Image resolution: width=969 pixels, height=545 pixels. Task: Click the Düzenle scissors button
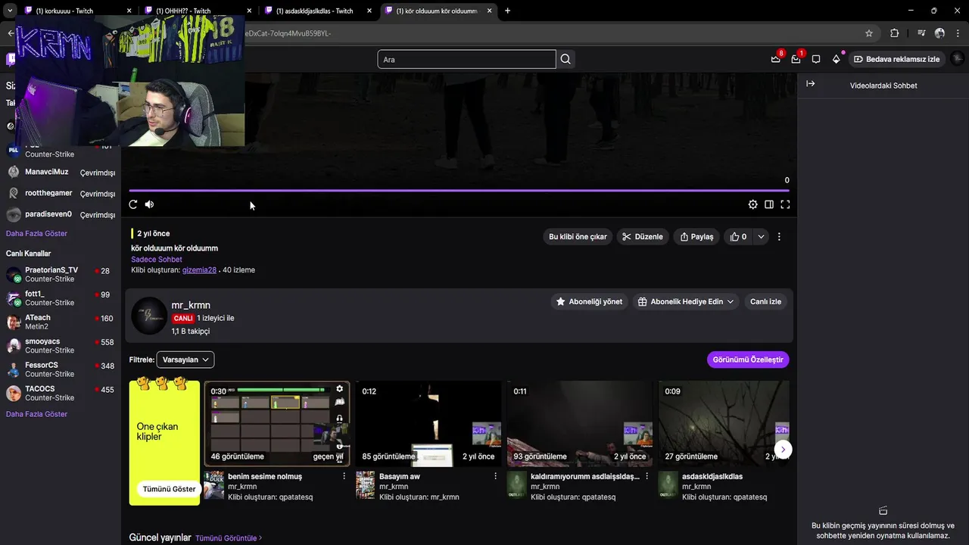pyautogui.click(x=642, y=237)
